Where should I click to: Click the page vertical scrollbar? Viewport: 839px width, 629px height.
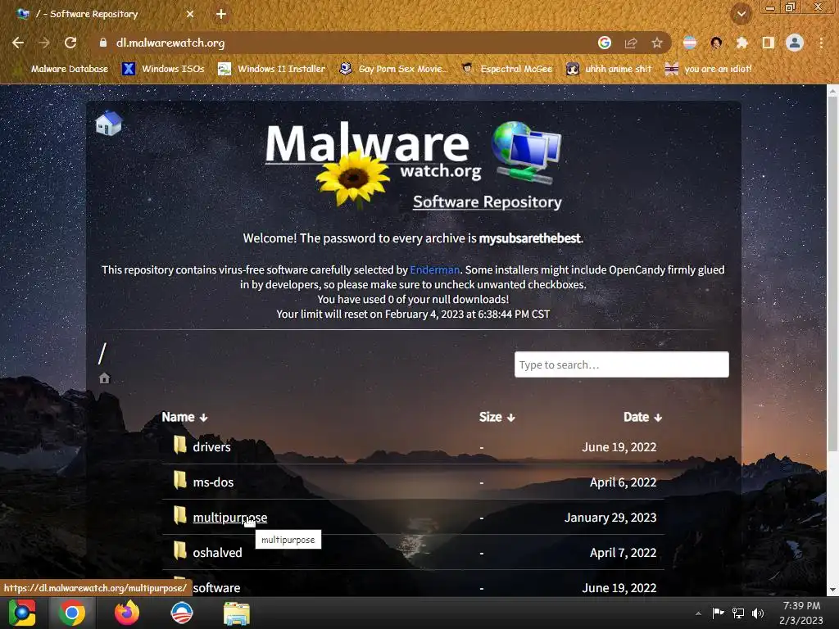(x=832, y=273)
